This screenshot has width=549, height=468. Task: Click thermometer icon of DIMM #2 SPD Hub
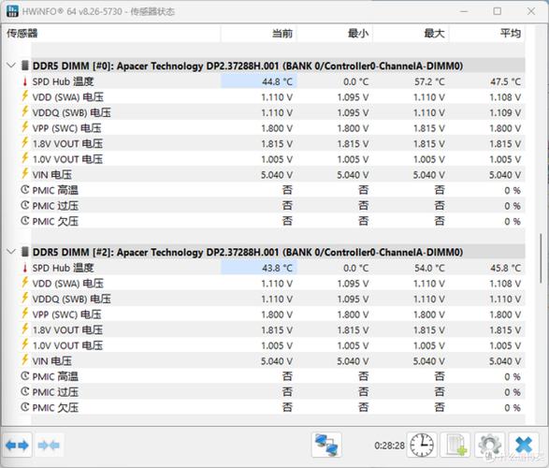click(x=25, y=268)
